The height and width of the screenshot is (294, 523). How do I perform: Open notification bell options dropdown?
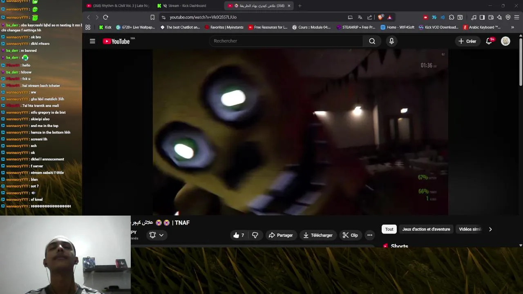(157, 235)
